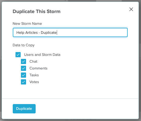
Task: Untick the Votes checkbox
Action: tap(23, 82)
